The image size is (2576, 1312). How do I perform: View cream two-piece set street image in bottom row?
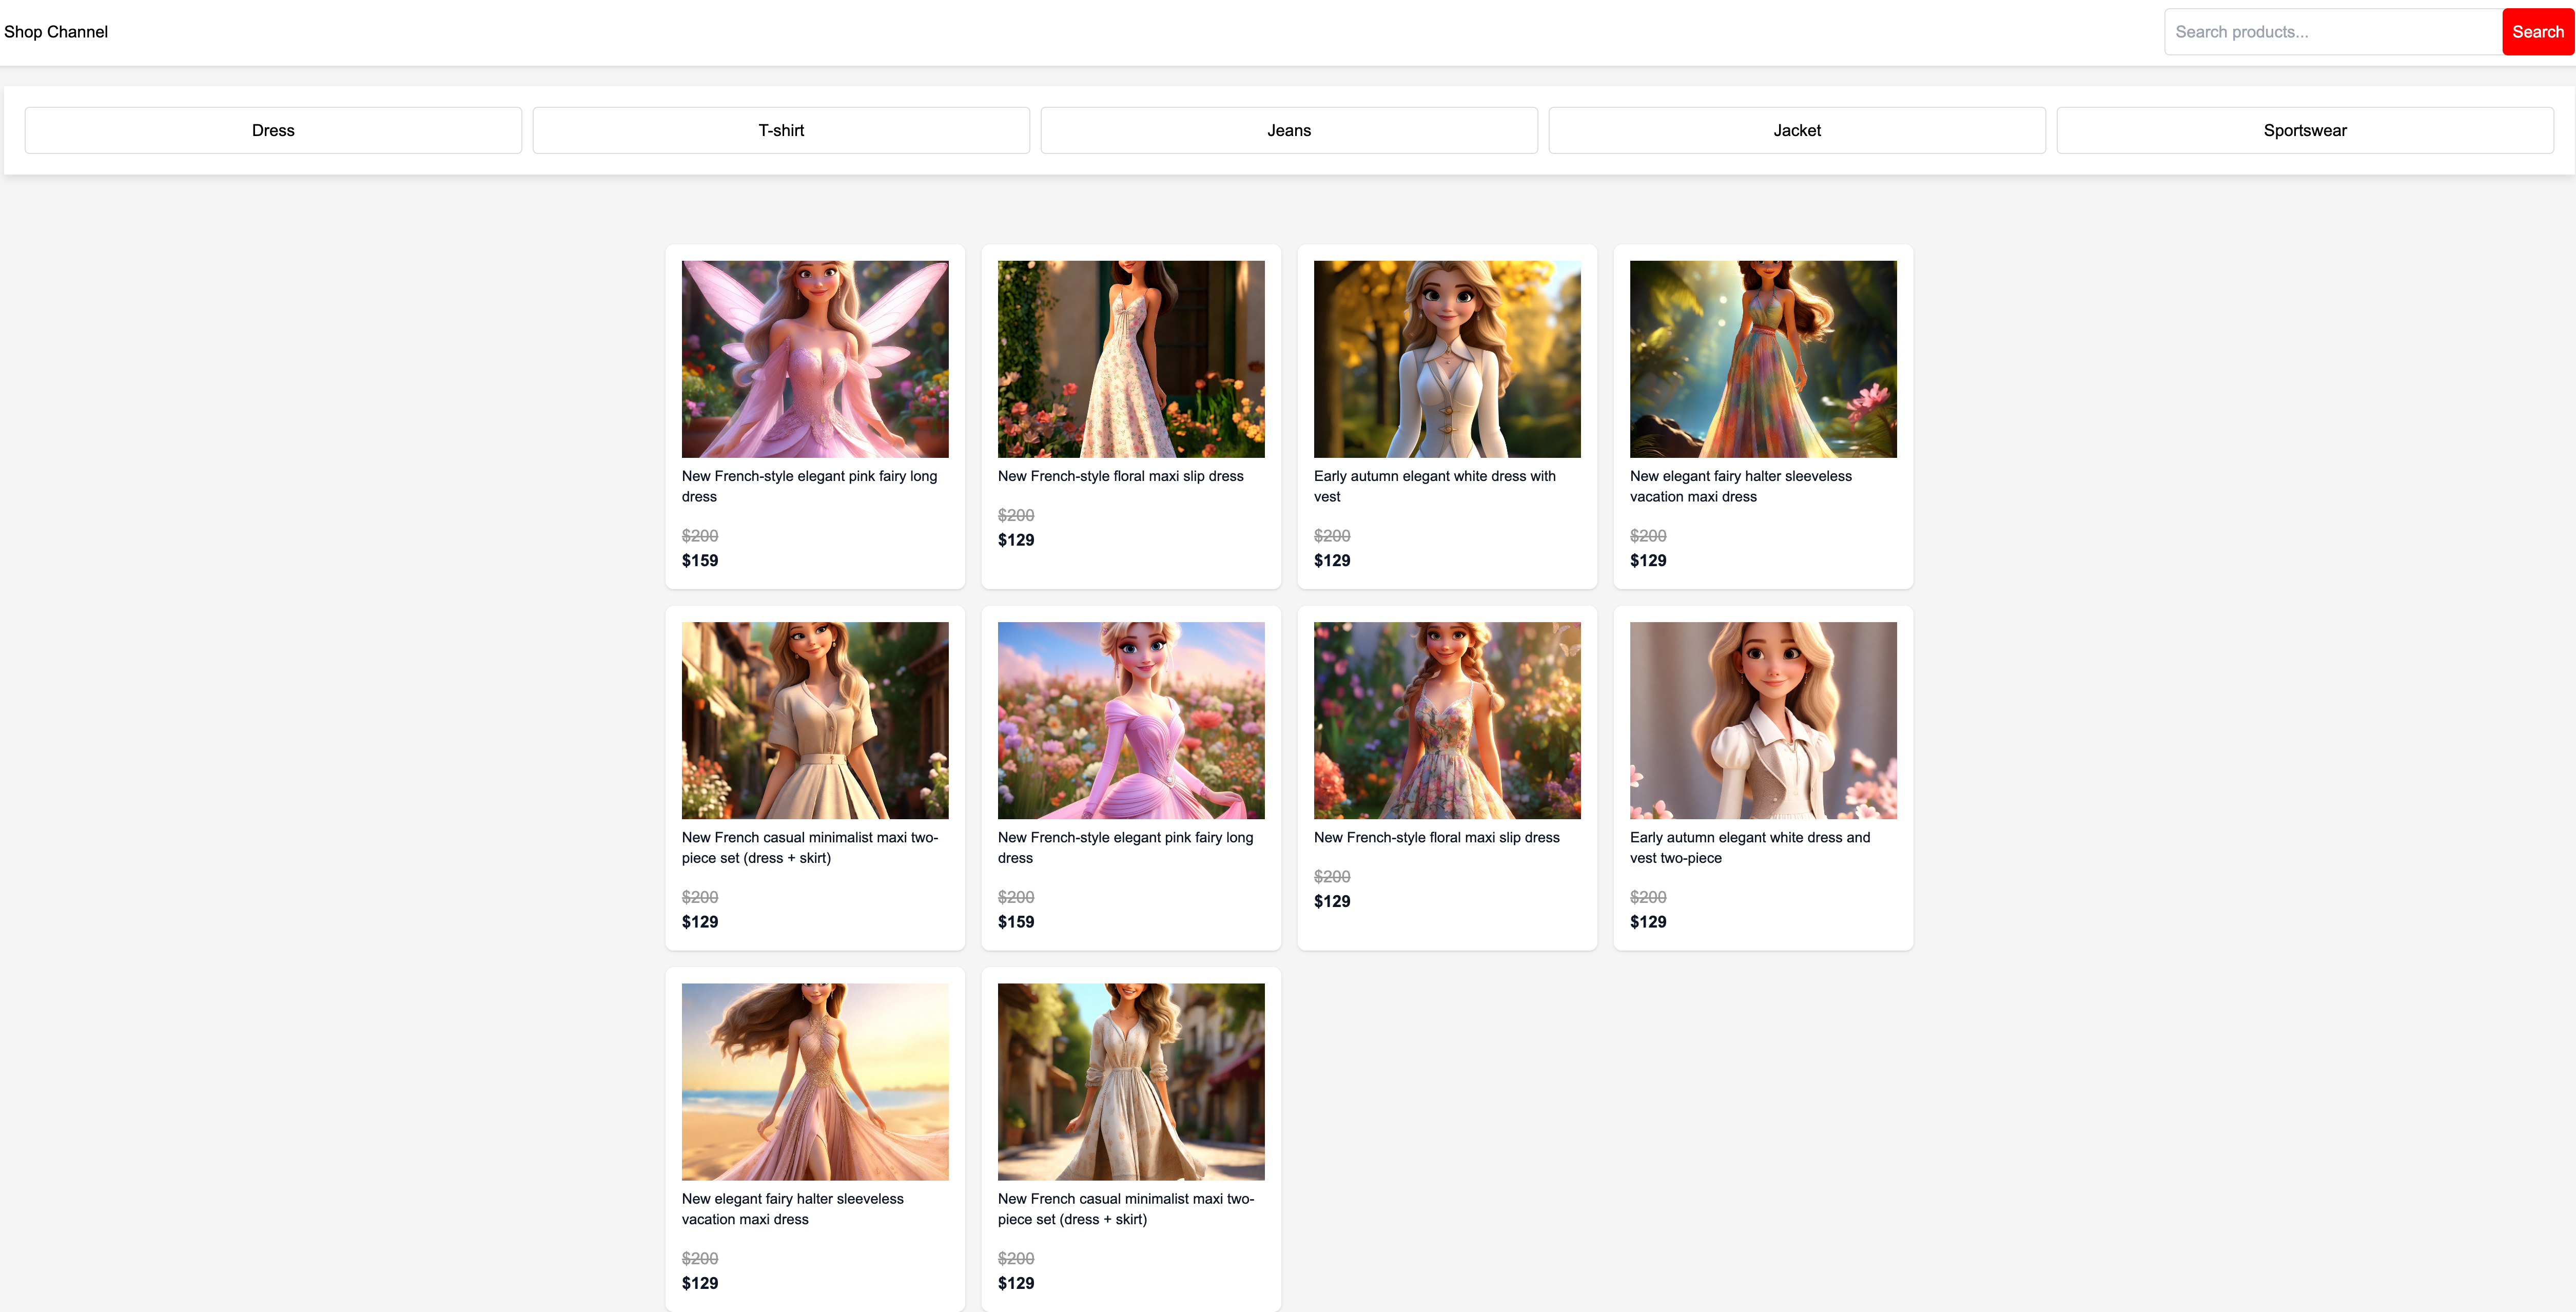point(1131,1081)
